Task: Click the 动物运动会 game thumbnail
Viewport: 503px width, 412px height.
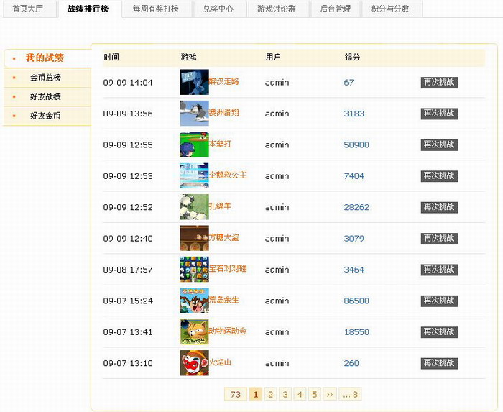Action: (x=195, y=331)
